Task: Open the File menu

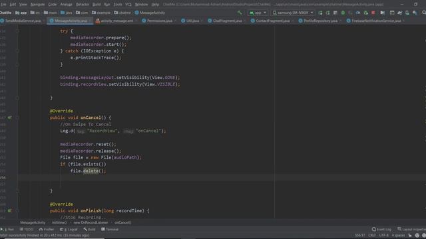Action: click(x=3, y=5)
